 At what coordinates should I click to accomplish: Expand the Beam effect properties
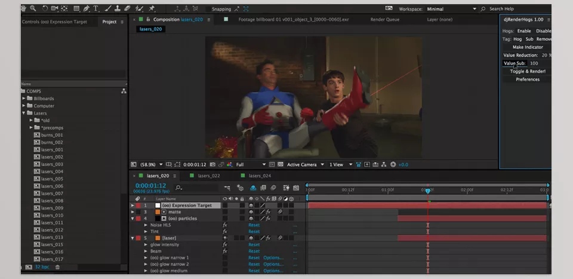pyautogui.click(x=146, y=251)
